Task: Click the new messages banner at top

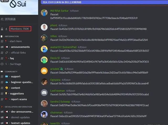Action: click(x=104, y=2)
